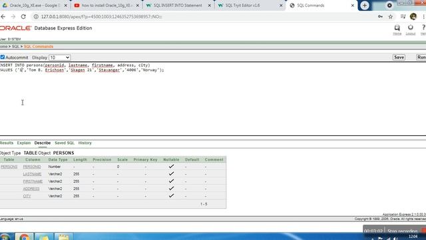
Task: Click the Oracle Logout icon
Action: pyautogui.click(x=410, y=29)
